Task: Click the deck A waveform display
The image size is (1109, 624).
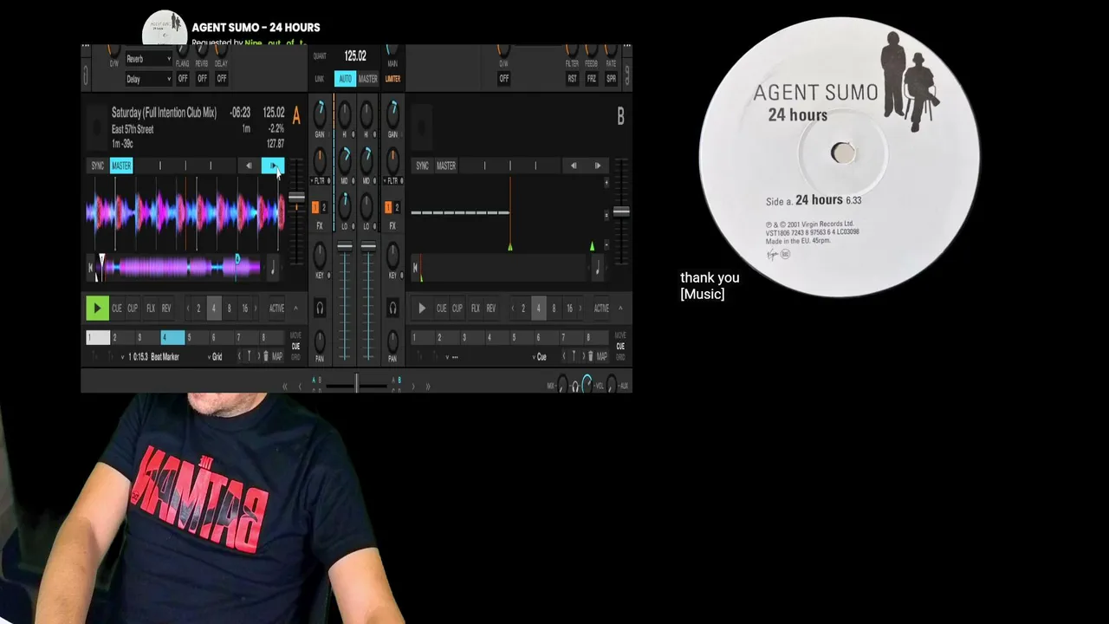Action: (x=186, y=213)
